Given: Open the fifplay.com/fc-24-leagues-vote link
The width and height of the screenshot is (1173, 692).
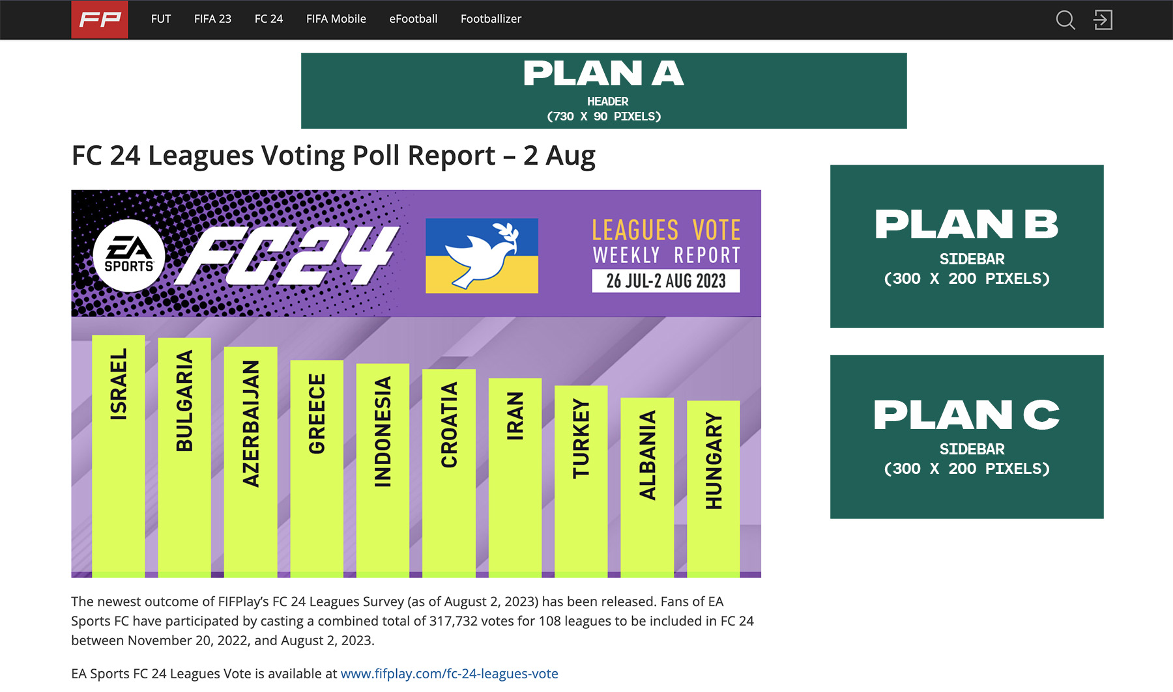Looking at the screenshot, I should tap(449, 674).
